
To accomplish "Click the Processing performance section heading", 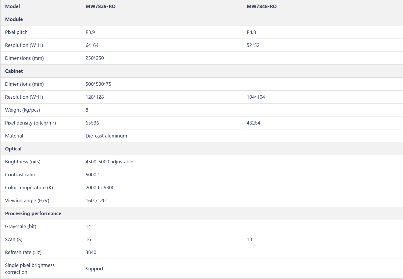I will (33, 213).
